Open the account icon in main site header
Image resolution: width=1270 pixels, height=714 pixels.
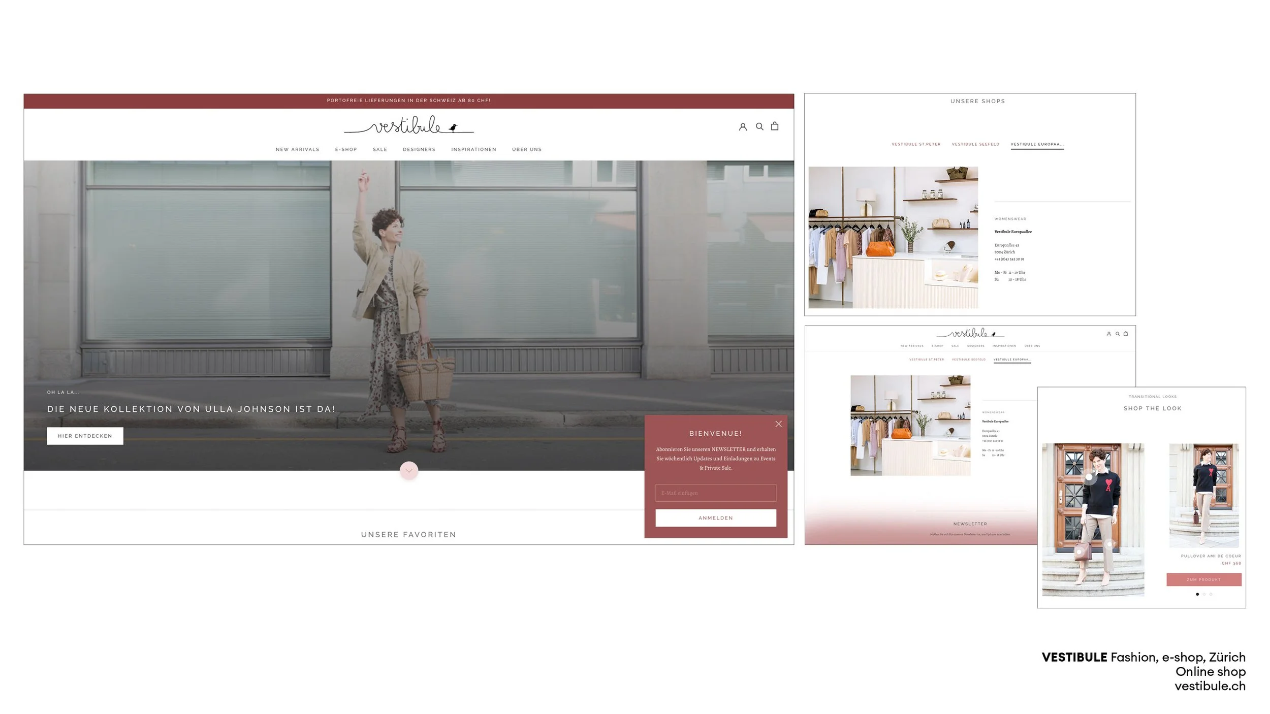[743, 126]
